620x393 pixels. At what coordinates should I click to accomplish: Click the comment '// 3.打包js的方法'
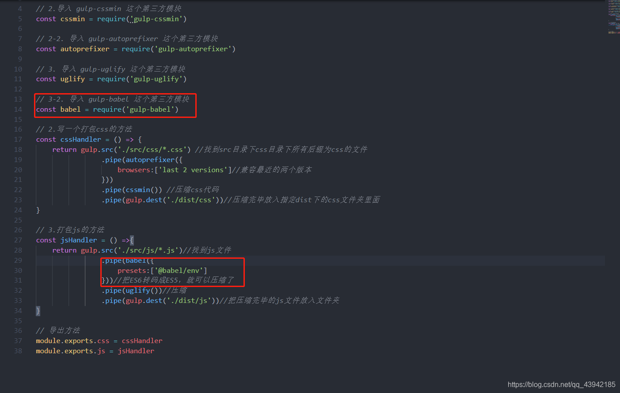click(x=70, y=230)
